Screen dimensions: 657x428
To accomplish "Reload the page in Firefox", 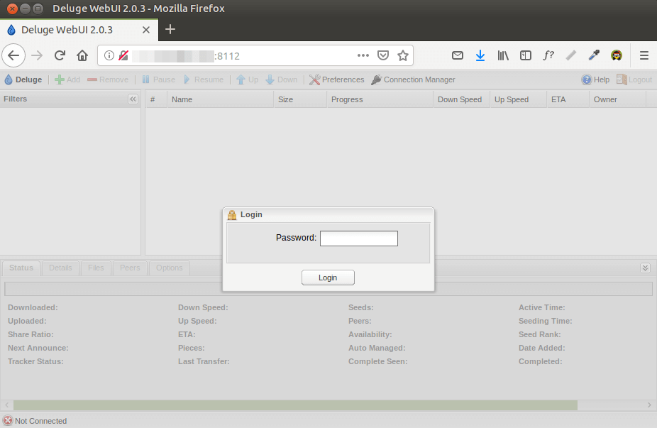I will [60, 55].
